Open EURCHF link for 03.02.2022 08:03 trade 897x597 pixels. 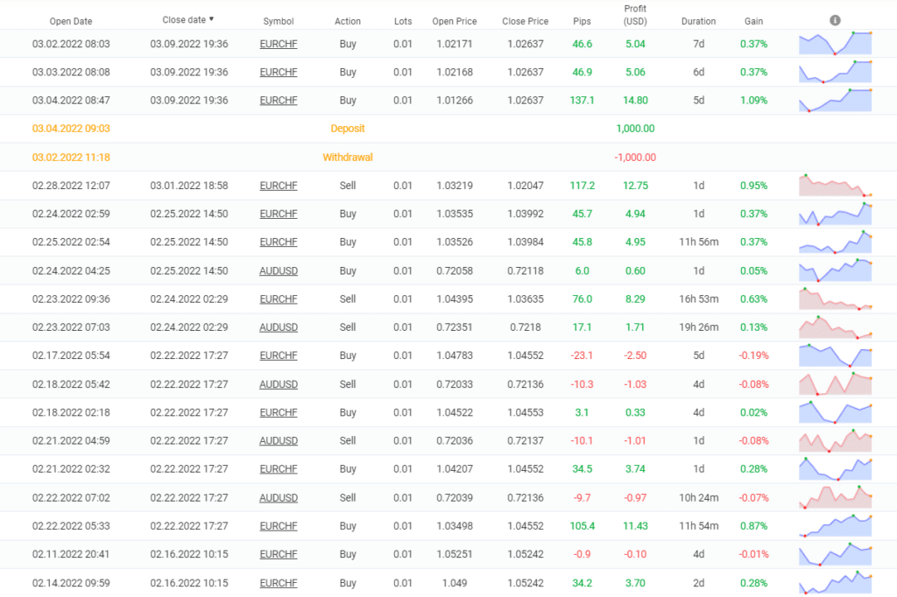[279, 44]
